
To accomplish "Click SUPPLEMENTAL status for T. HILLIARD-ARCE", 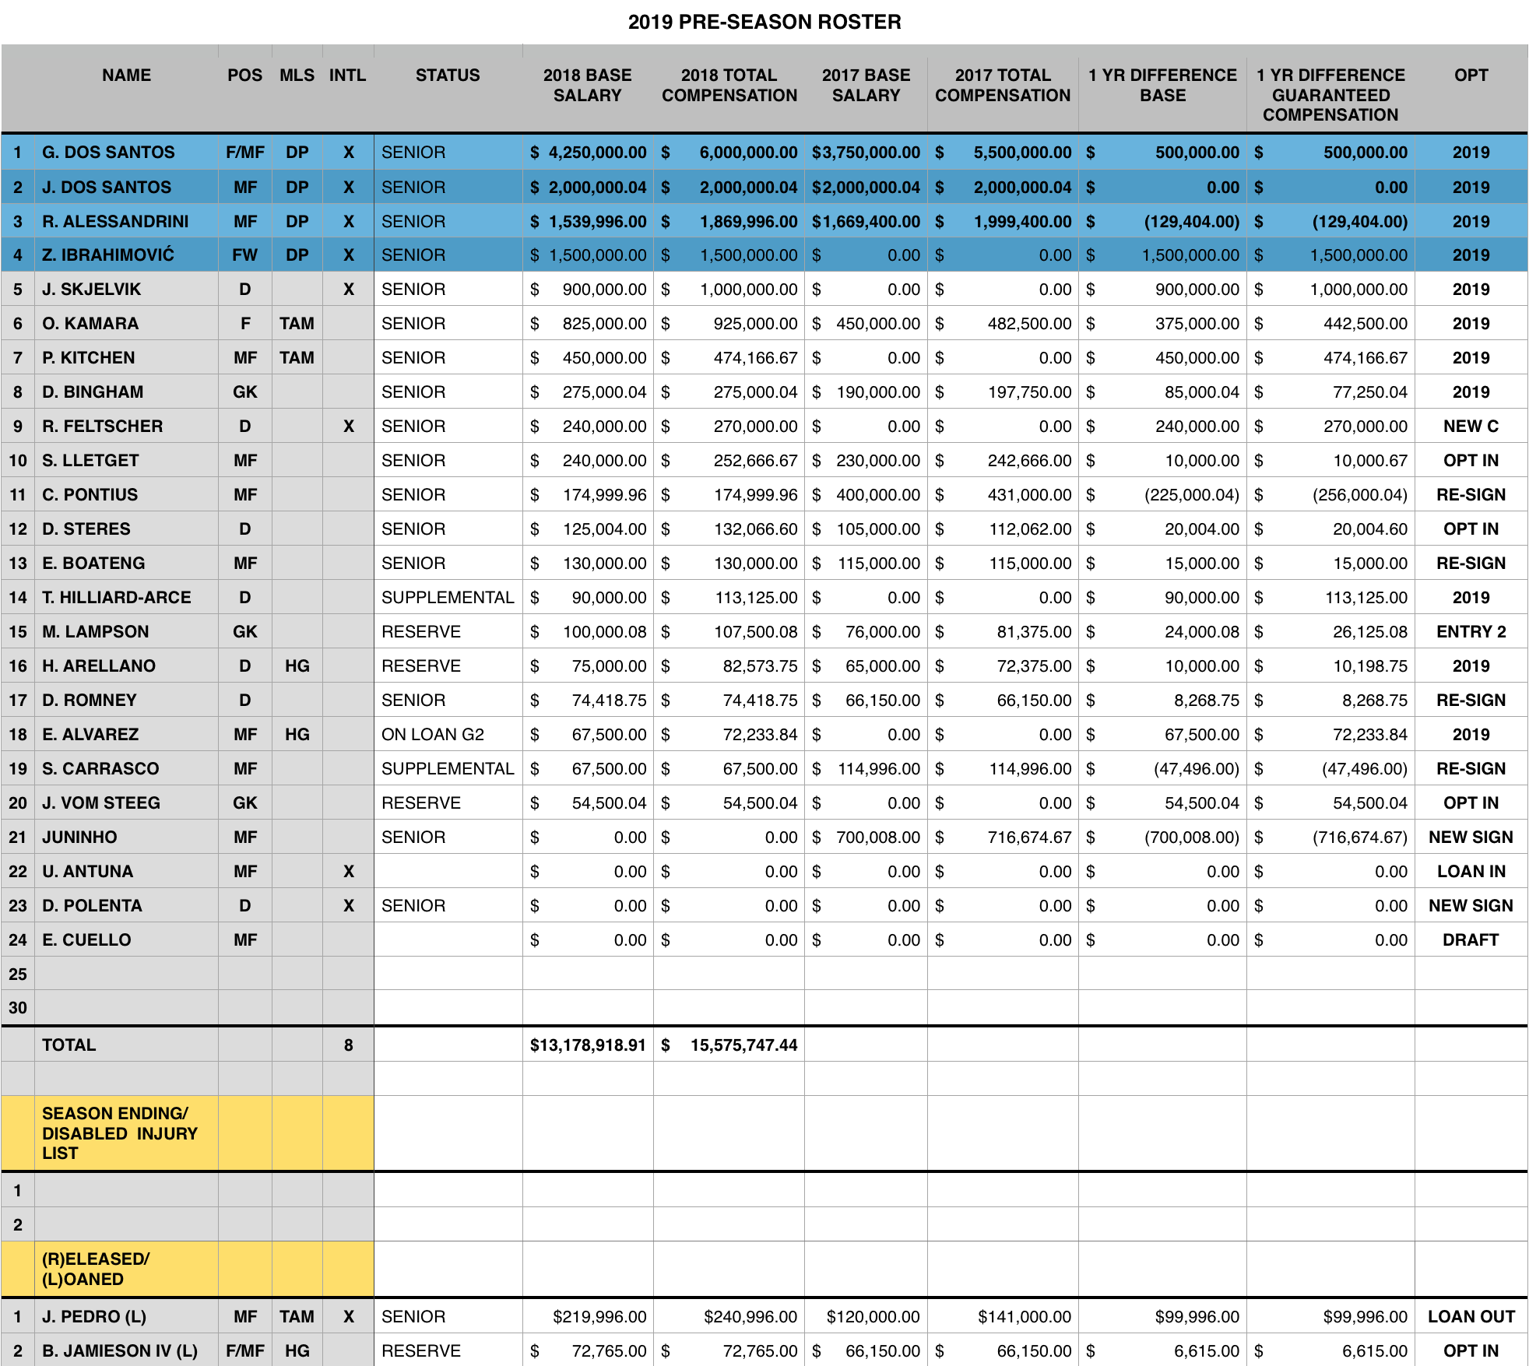I will click(x=448, y=598).
